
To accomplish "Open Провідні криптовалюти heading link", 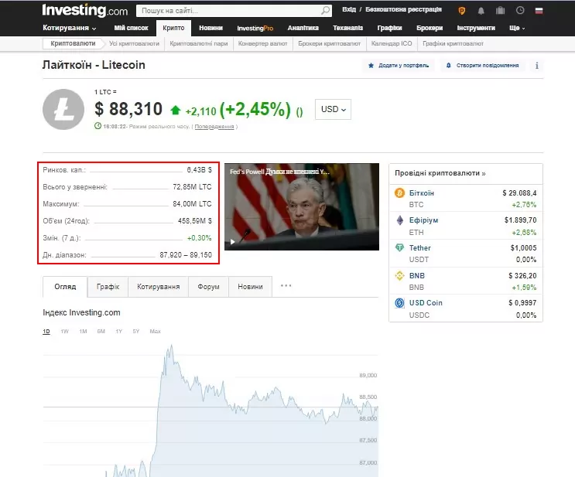I will (440, 173).
